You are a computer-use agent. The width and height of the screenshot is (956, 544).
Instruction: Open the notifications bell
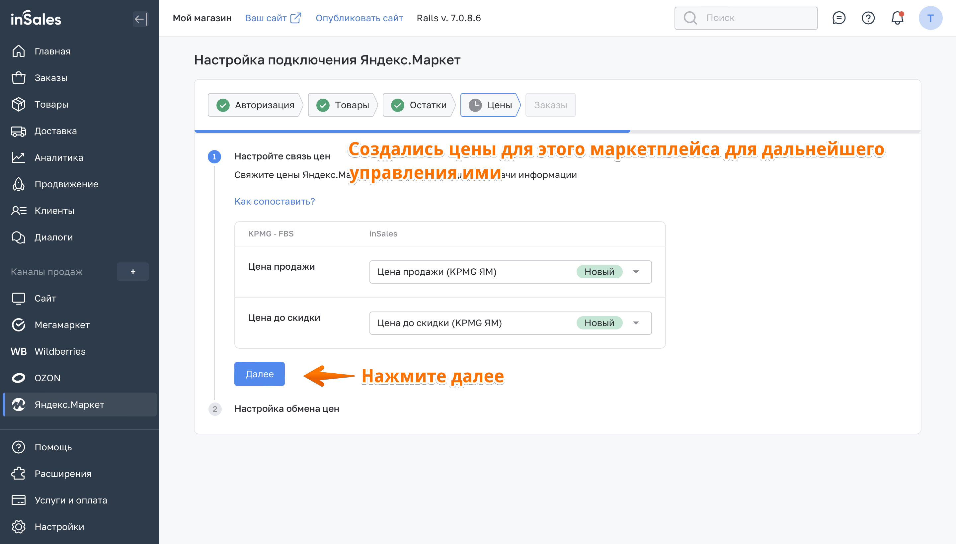coord(897,18)
